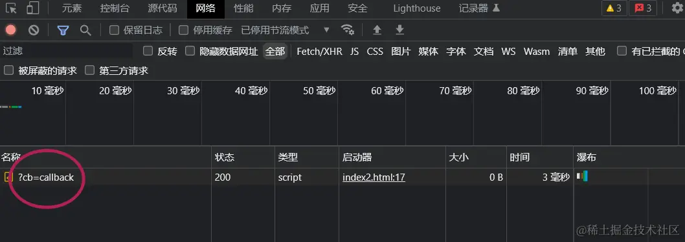Click the export HAR download arrow icon
The width and height of the screenshot is (685, 242).
pos(399,30)
